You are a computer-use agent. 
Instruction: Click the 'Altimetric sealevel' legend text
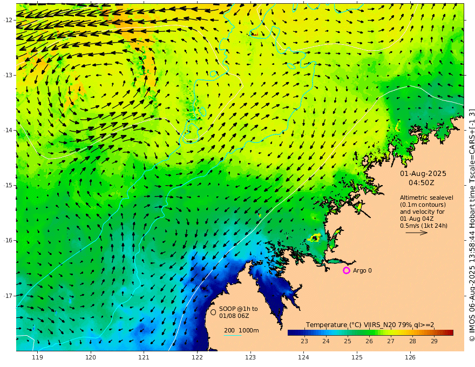[426, 198]
